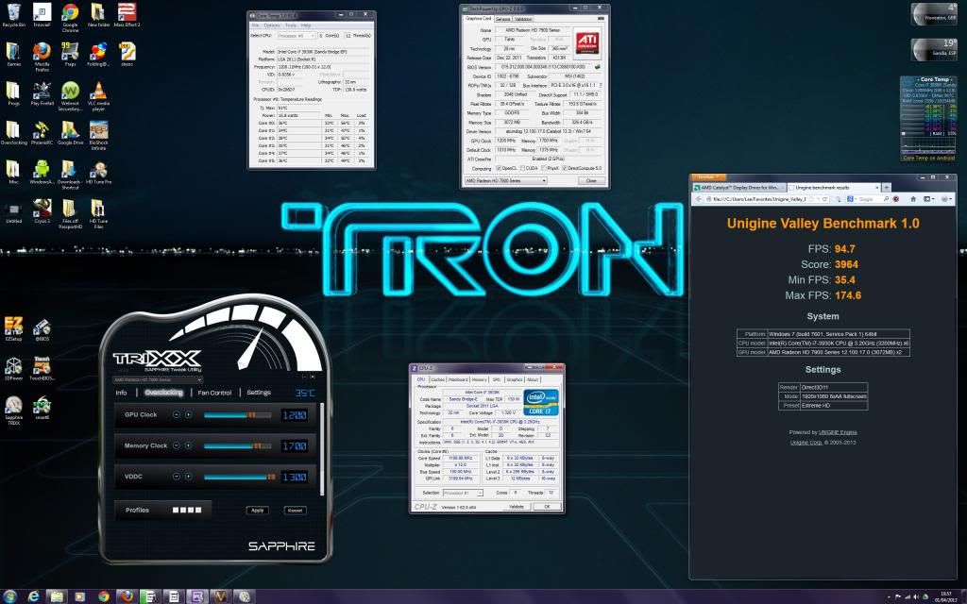Click the Home icon in the browser toolbar
The height and width of the screenshot is (604, 967).
913,199
